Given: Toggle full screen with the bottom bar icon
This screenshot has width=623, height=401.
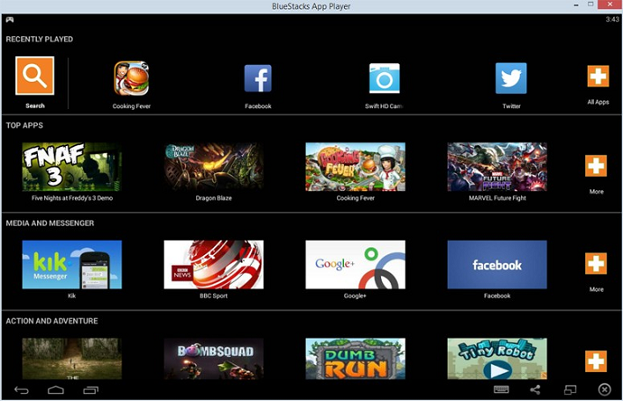Looking at the screenshot, I should (x=570, y=390).
